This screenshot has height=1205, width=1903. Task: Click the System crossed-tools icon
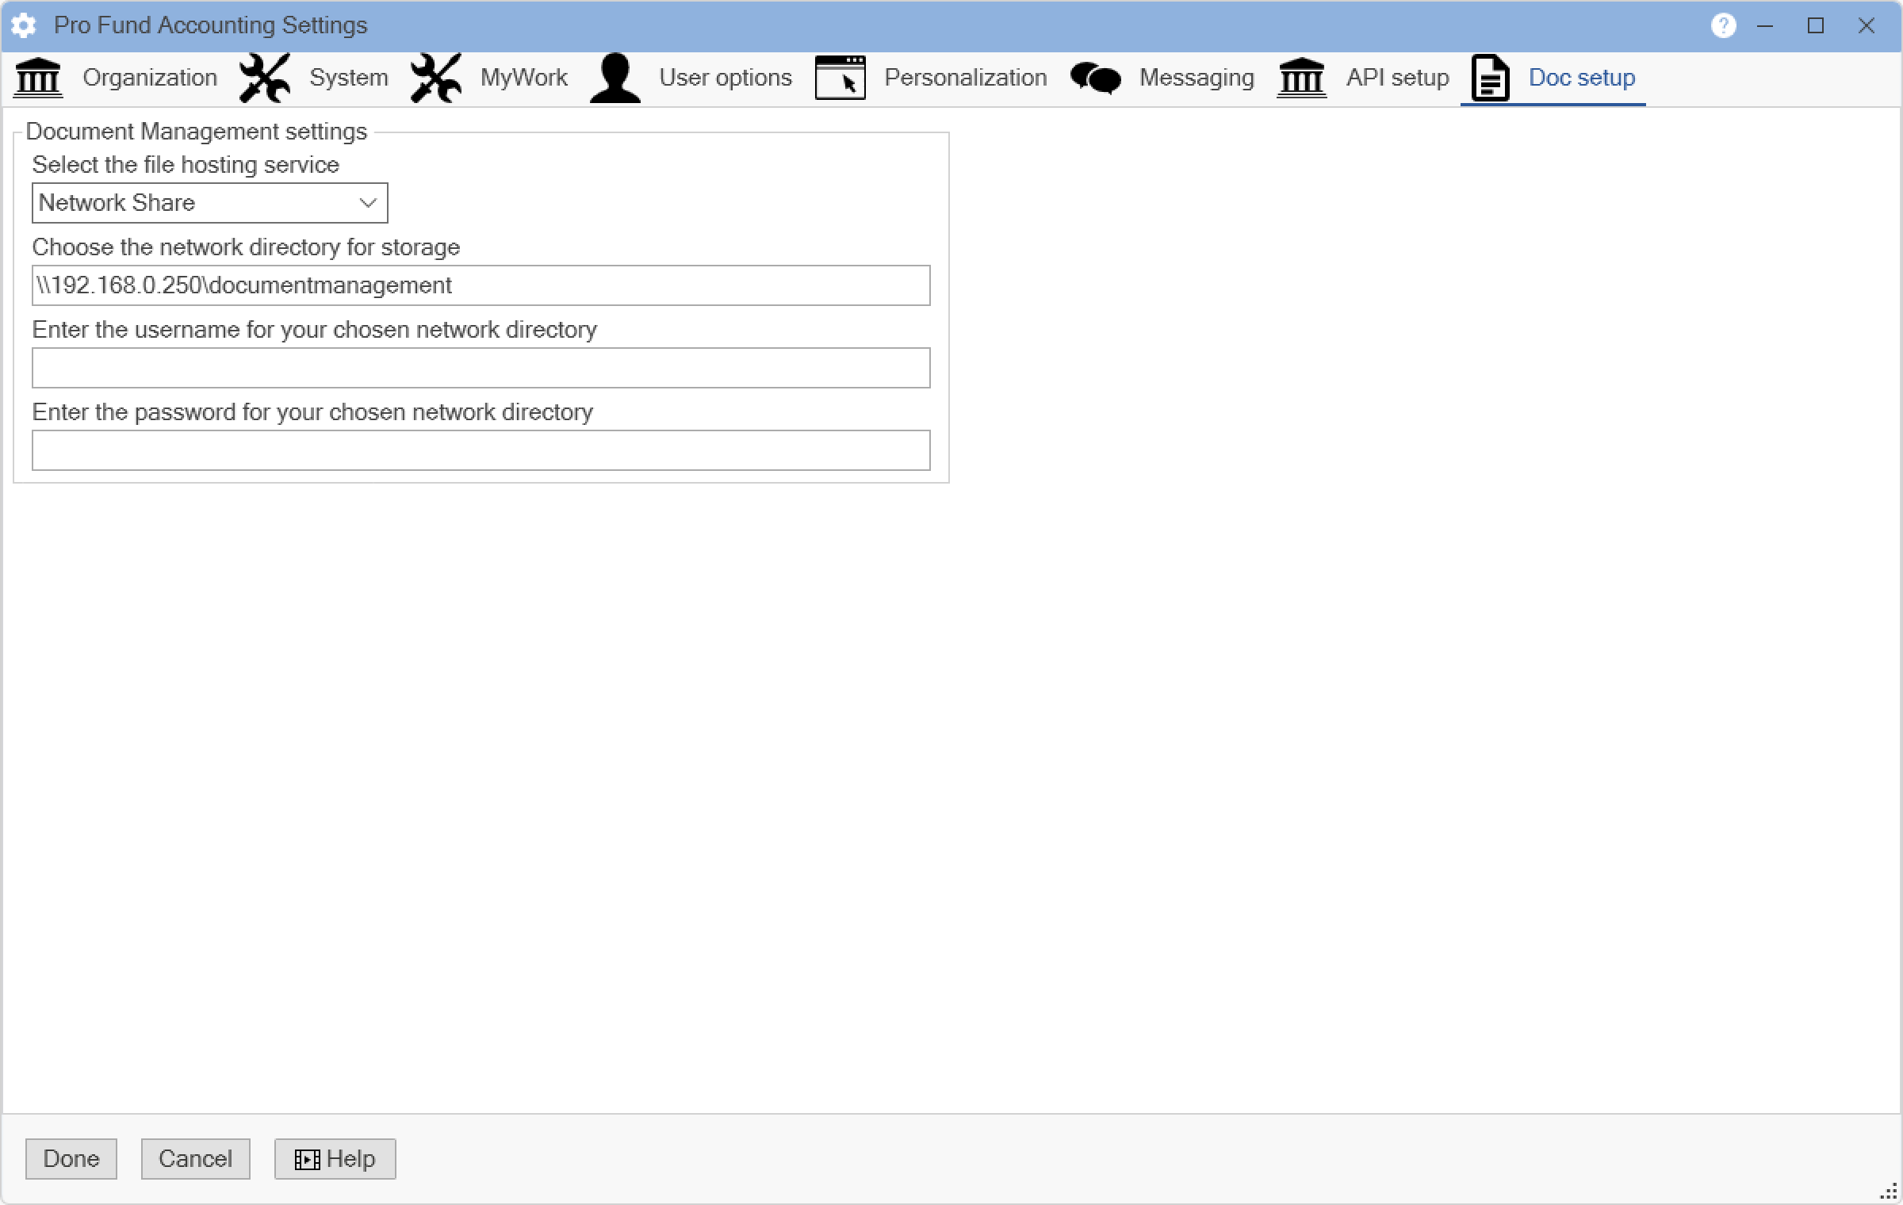(265, 78)
